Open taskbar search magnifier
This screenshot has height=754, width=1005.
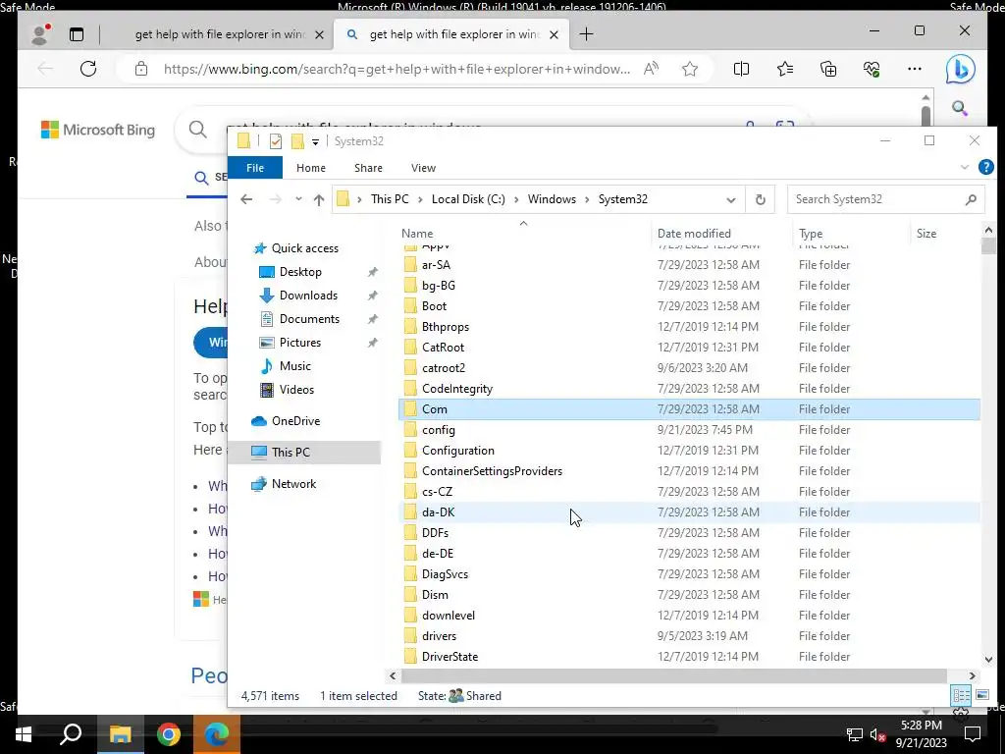[71, 734]
